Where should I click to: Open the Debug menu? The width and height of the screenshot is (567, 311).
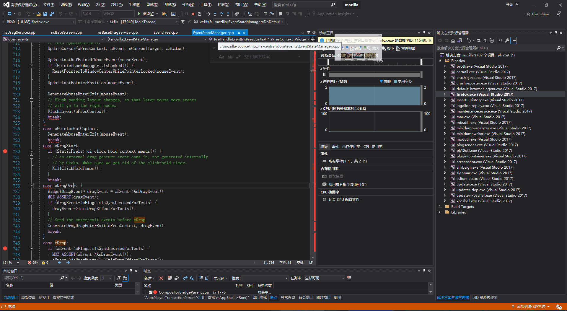pyautogui.click(x=152, y=5)
